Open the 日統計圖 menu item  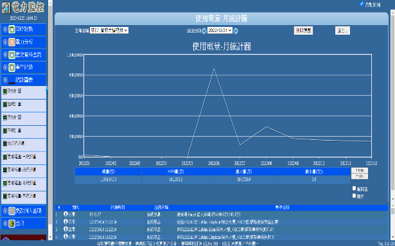pos(23,92)
